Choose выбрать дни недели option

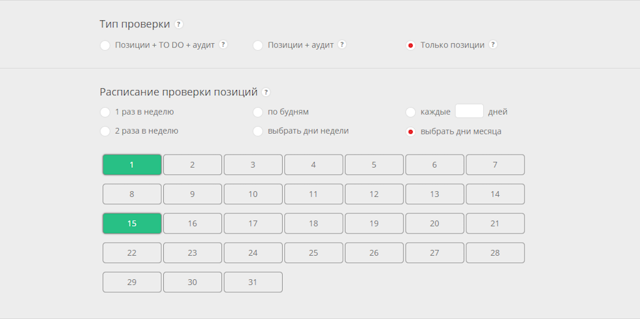257,131
